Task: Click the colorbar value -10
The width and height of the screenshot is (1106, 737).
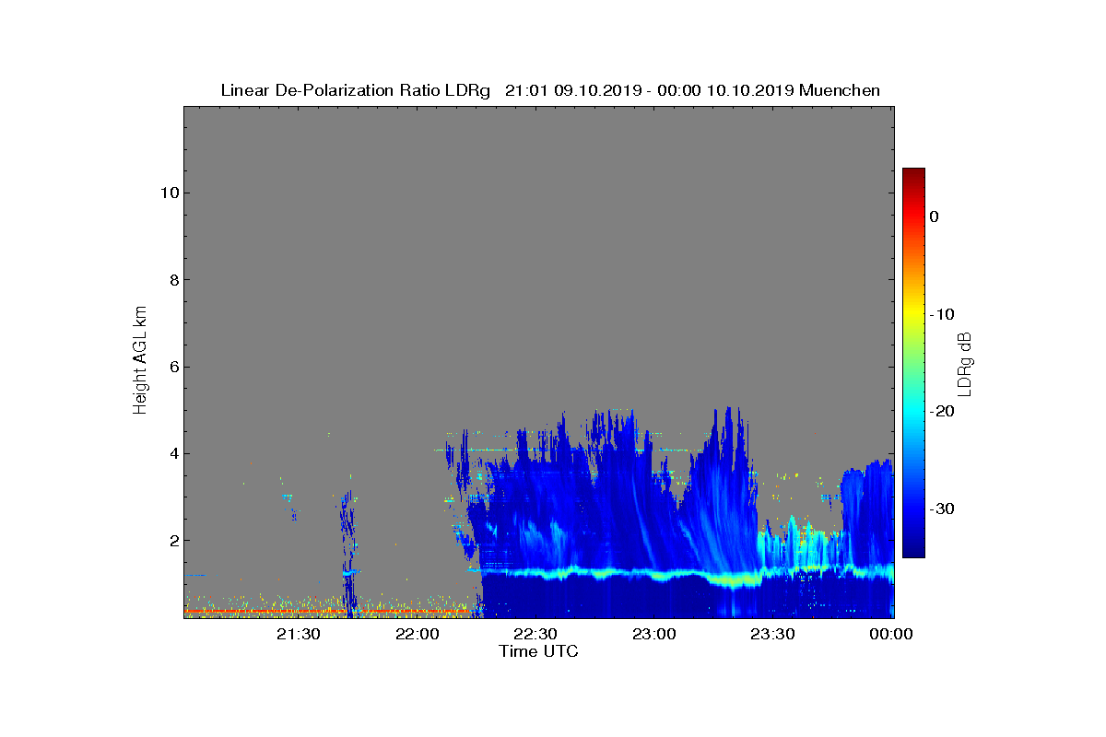Action: click(x=941, y=314)
